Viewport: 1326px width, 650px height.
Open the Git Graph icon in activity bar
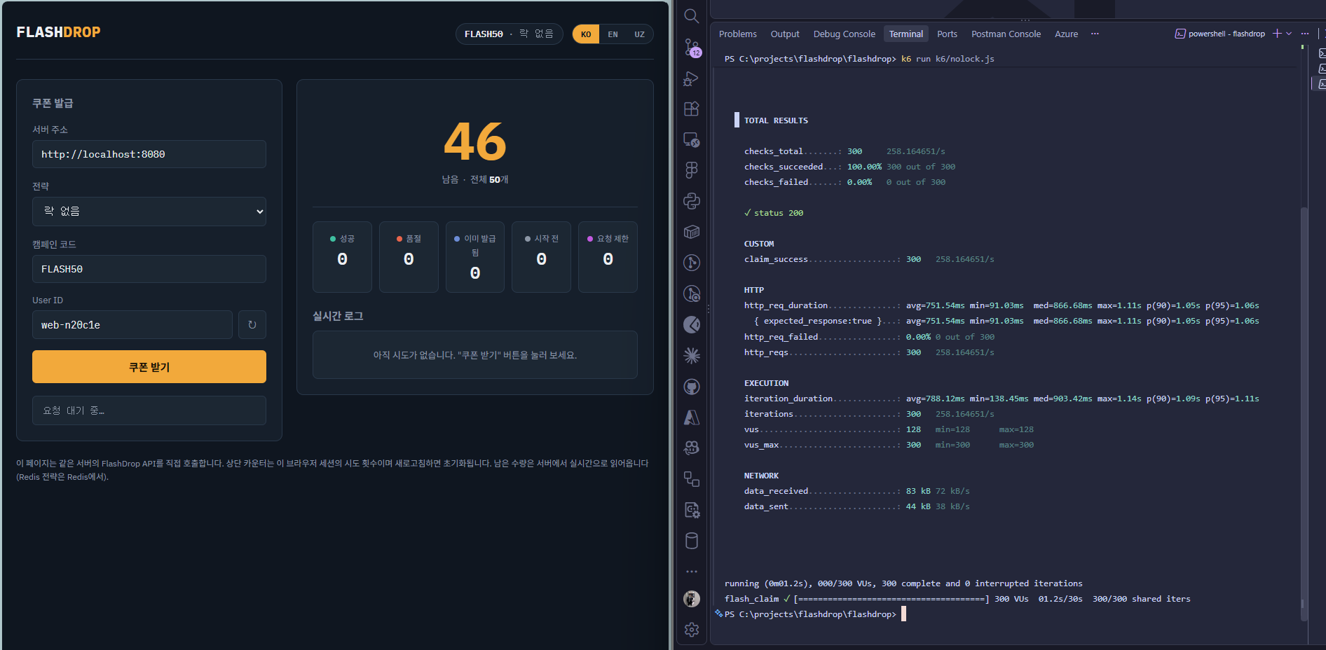692,263
